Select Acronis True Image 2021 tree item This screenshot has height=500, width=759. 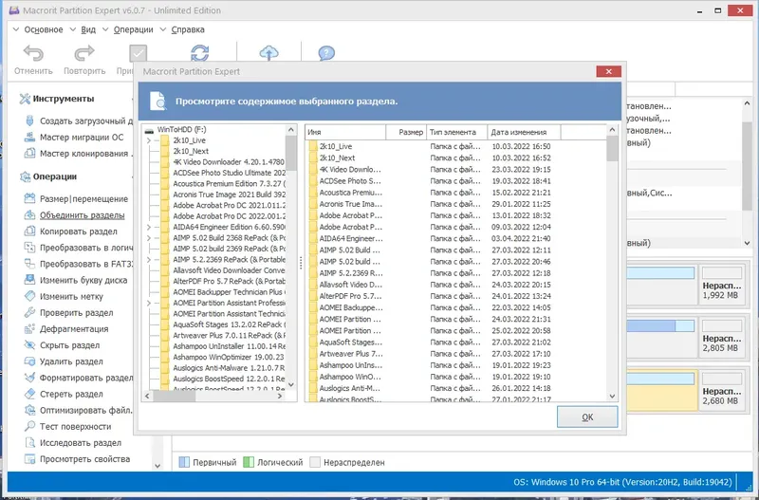pyautogui.click(x=230, y=194)
